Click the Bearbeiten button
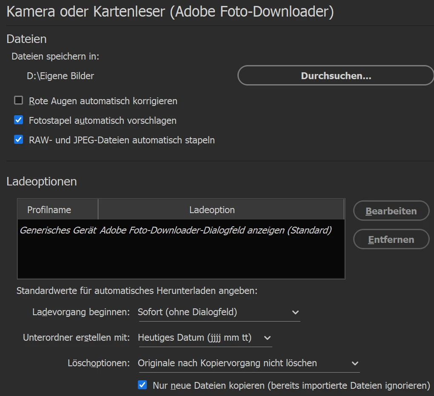The image size is (434, 396). (x=391, y=211)
